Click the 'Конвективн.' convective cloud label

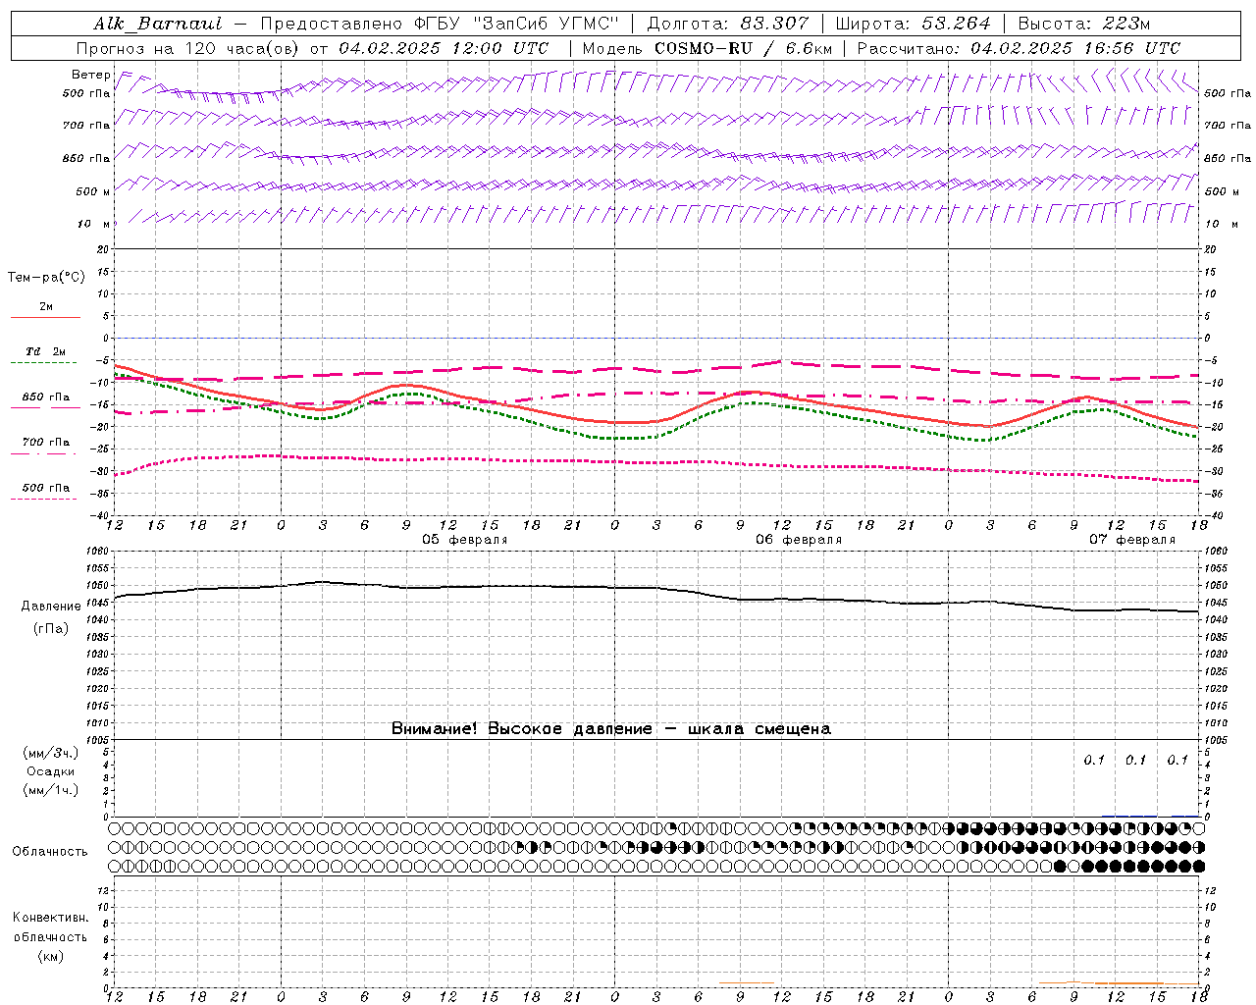50,918
